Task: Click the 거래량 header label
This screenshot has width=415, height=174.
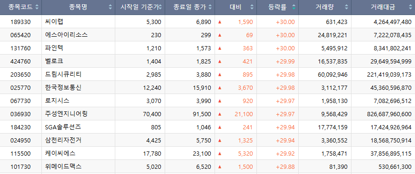Action: [325, 8]
